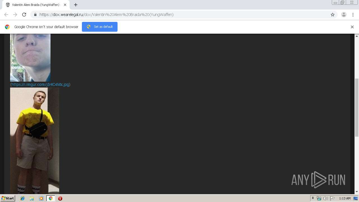Dismiss the default browser notification bar
Screen dimensions: 359x202
[352, 27]
